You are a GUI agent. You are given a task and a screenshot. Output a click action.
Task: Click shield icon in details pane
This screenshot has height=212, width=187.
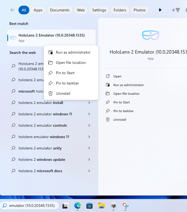click(108, 85)
